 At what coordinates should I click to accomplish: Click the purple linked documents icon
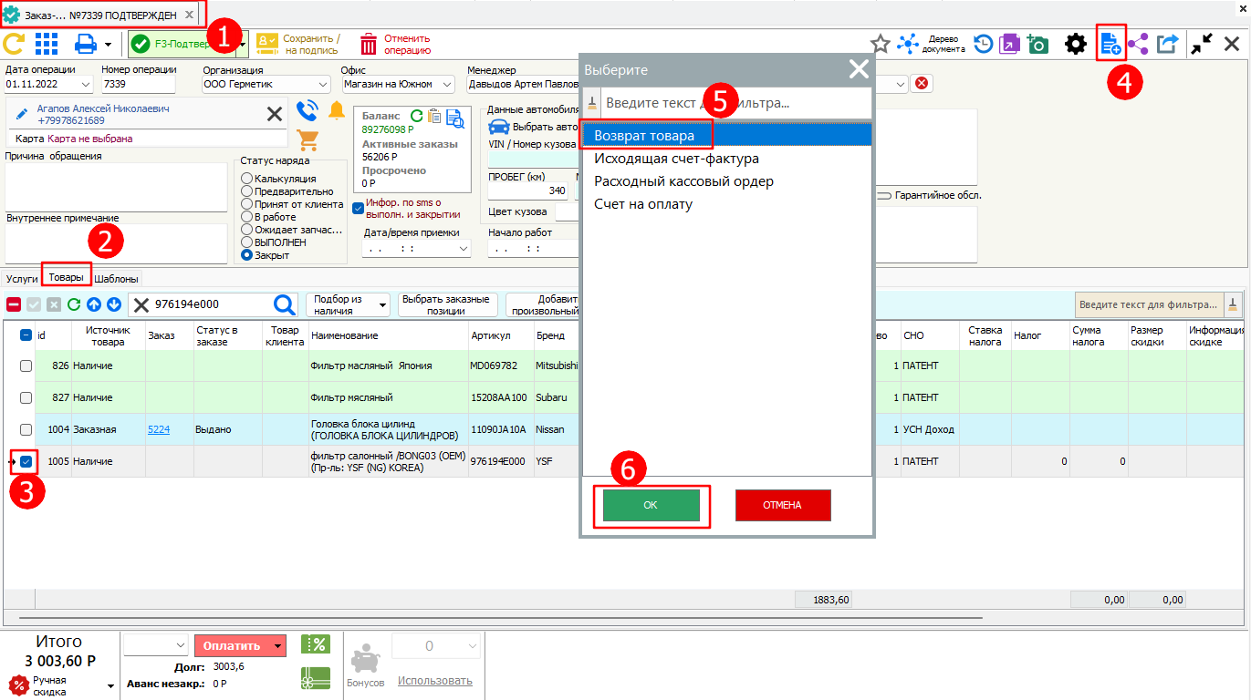coord(1009,44)
